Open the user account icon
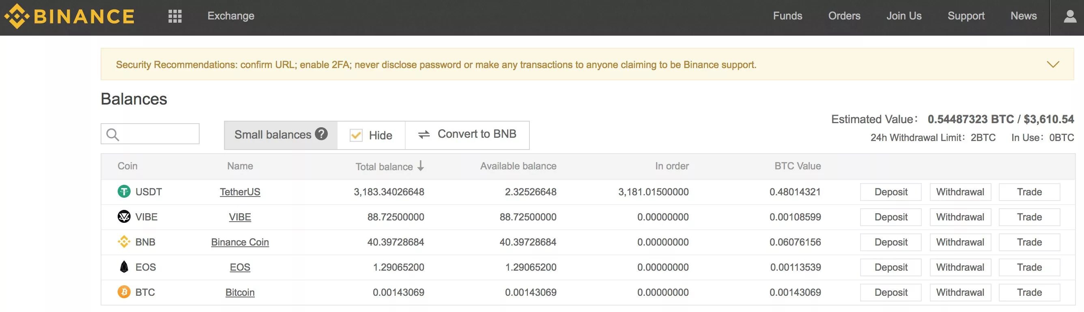Screen dimensions: 1084x312 tap(1070, 16)
